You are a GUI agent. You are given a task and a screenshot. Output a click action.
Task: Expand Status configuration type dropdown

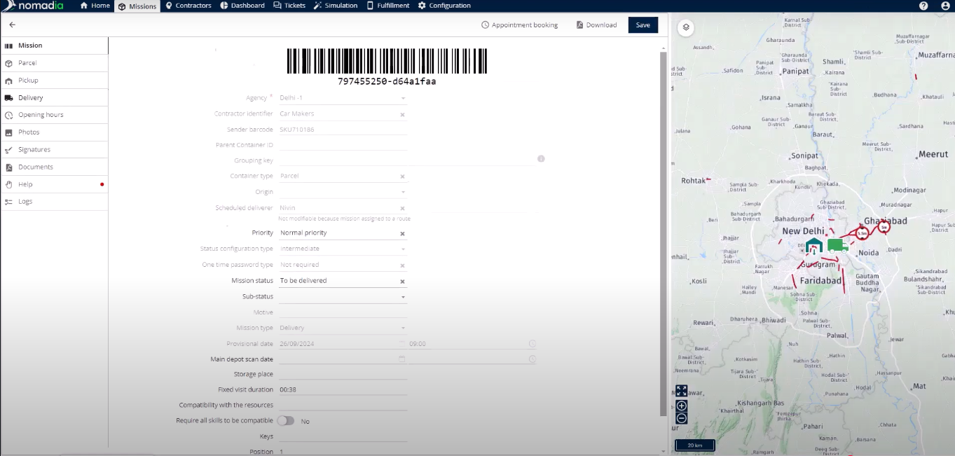click(403, 249)
